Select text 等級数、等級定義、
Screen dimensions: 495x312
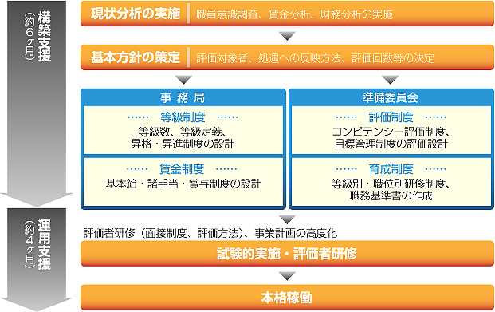[183, 132]
